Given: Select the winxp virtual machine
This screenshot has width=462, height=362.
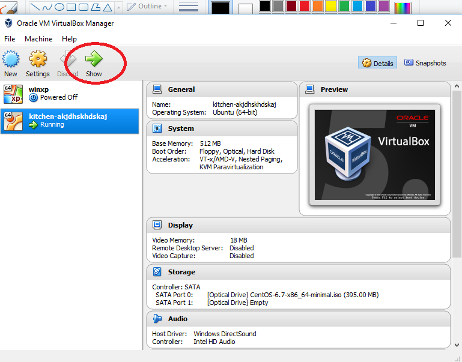Looking at the screenshot, I should (x=70, y=94).
